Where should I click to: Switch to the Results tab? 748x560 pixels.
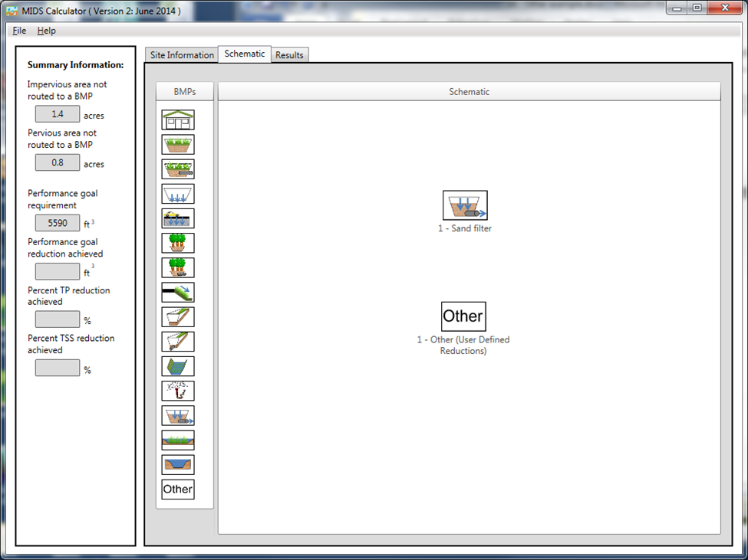289,55
